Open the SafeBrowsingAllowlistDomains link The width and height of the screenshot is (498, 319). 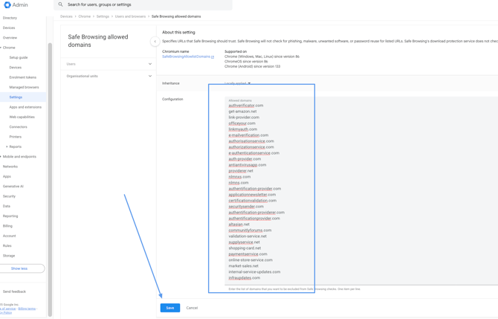(x=186, y=57)
